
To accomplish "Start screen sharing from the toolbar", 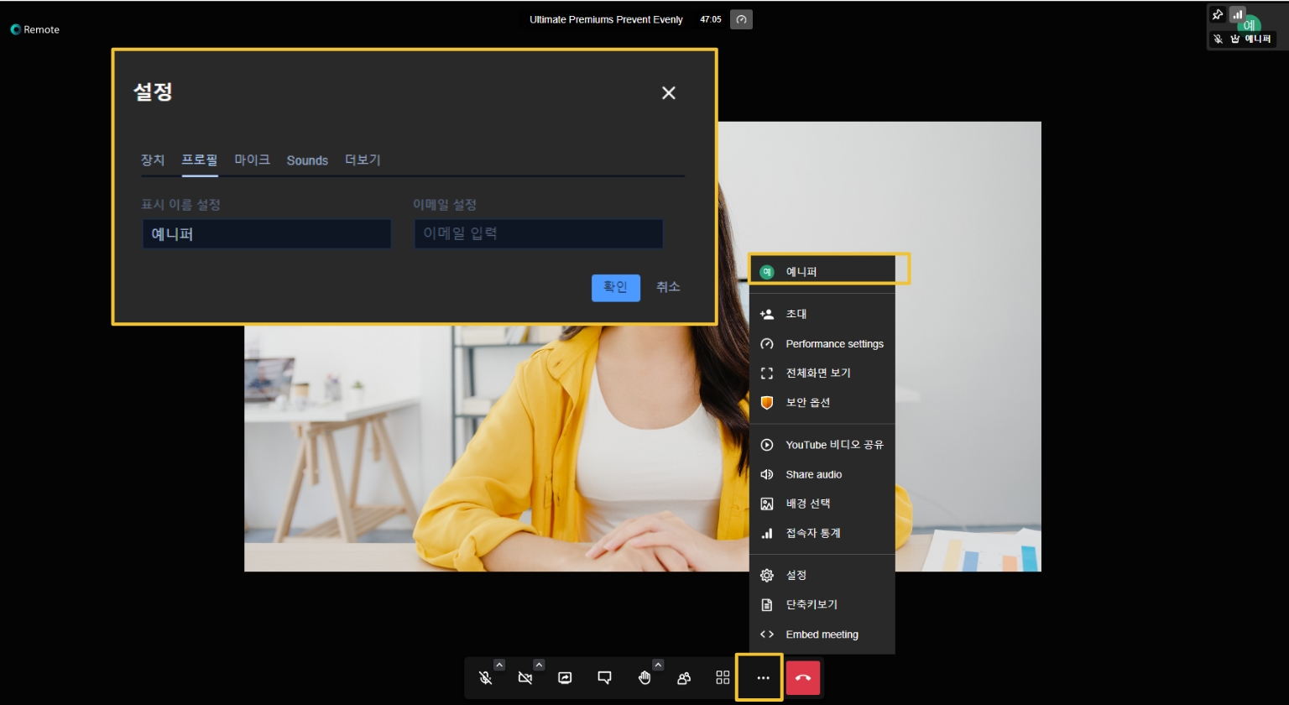I will pos(565,678).
